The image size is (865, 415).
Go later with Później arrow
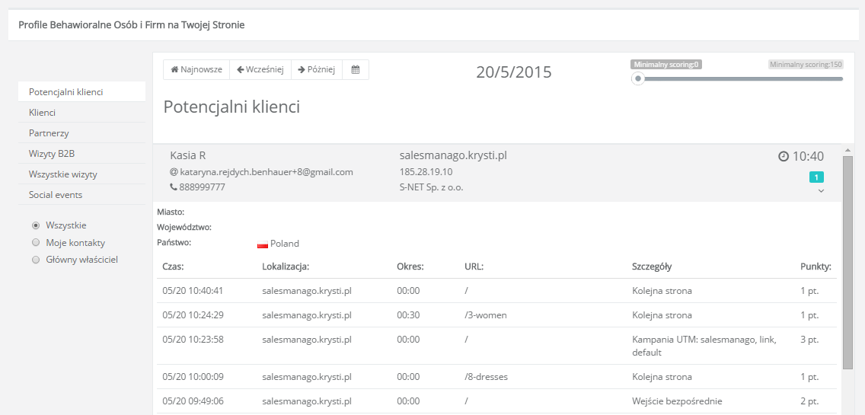click(316, 69)
